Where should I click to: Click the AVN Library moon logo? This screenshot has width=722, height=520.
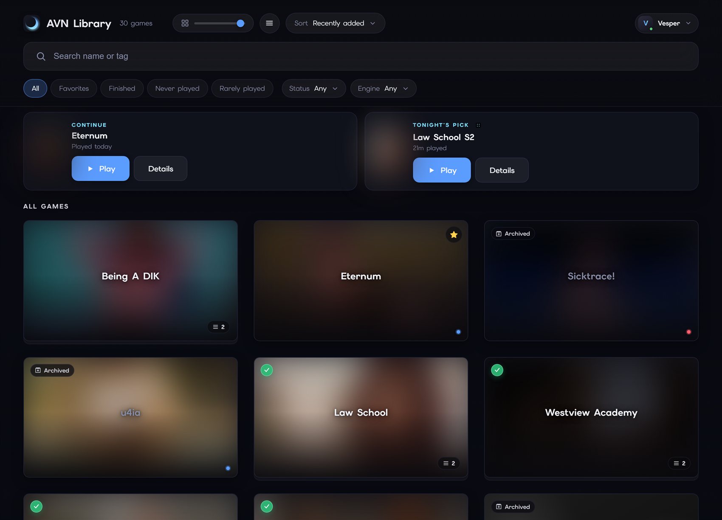[x=32, y=23]
